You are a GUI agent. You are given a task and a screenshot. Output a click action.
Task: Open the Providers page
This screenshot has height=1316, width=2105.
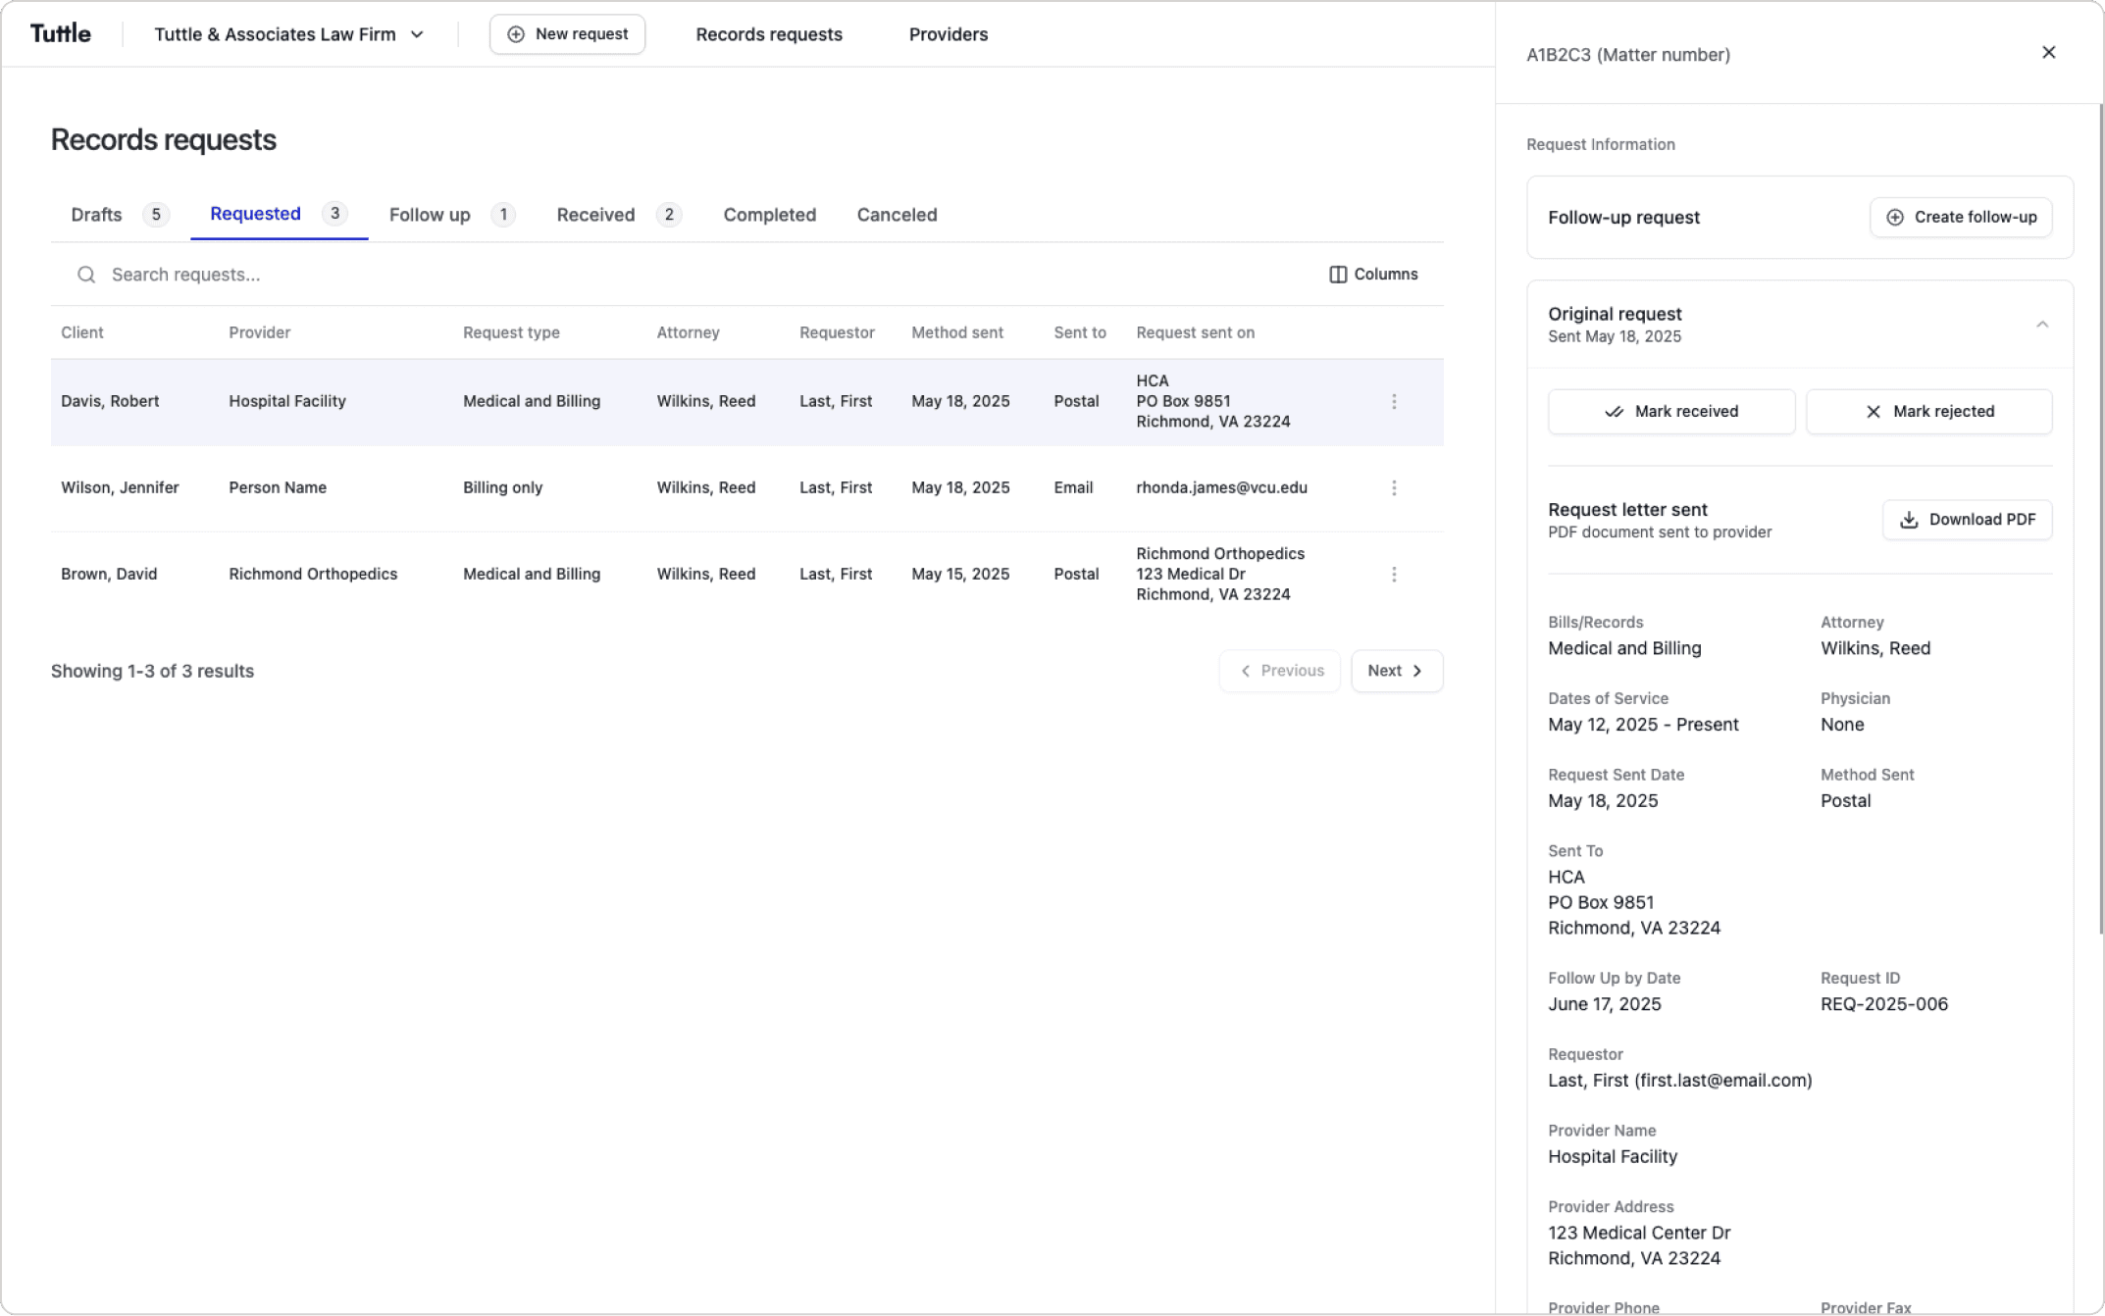pyautogui.click(x=948, y=34)
